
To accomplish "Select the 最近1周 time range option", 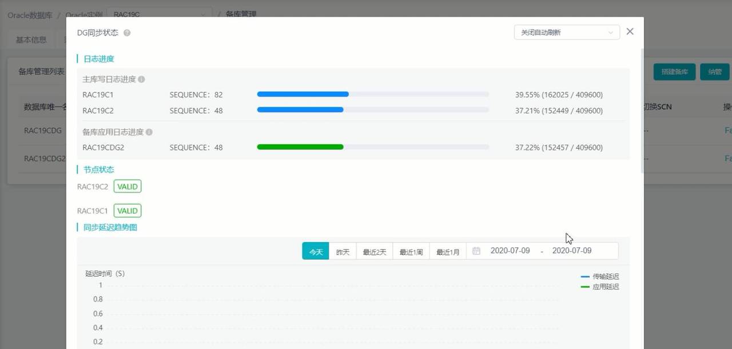I will [x=411, y=251].
